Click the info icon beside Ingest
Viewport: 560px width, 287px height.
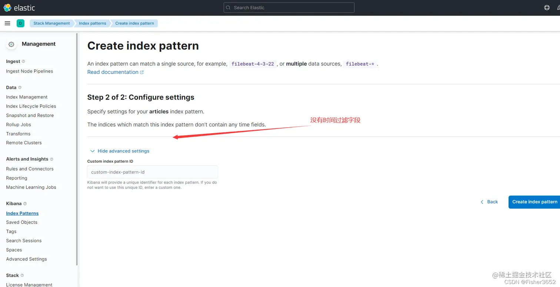(x=23, y=61)
